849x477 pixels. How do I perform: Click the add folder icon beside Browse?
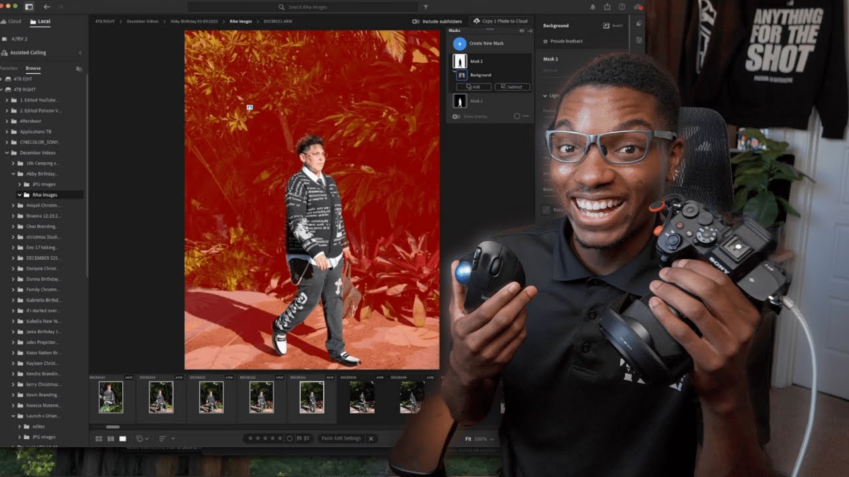[79, 68]
